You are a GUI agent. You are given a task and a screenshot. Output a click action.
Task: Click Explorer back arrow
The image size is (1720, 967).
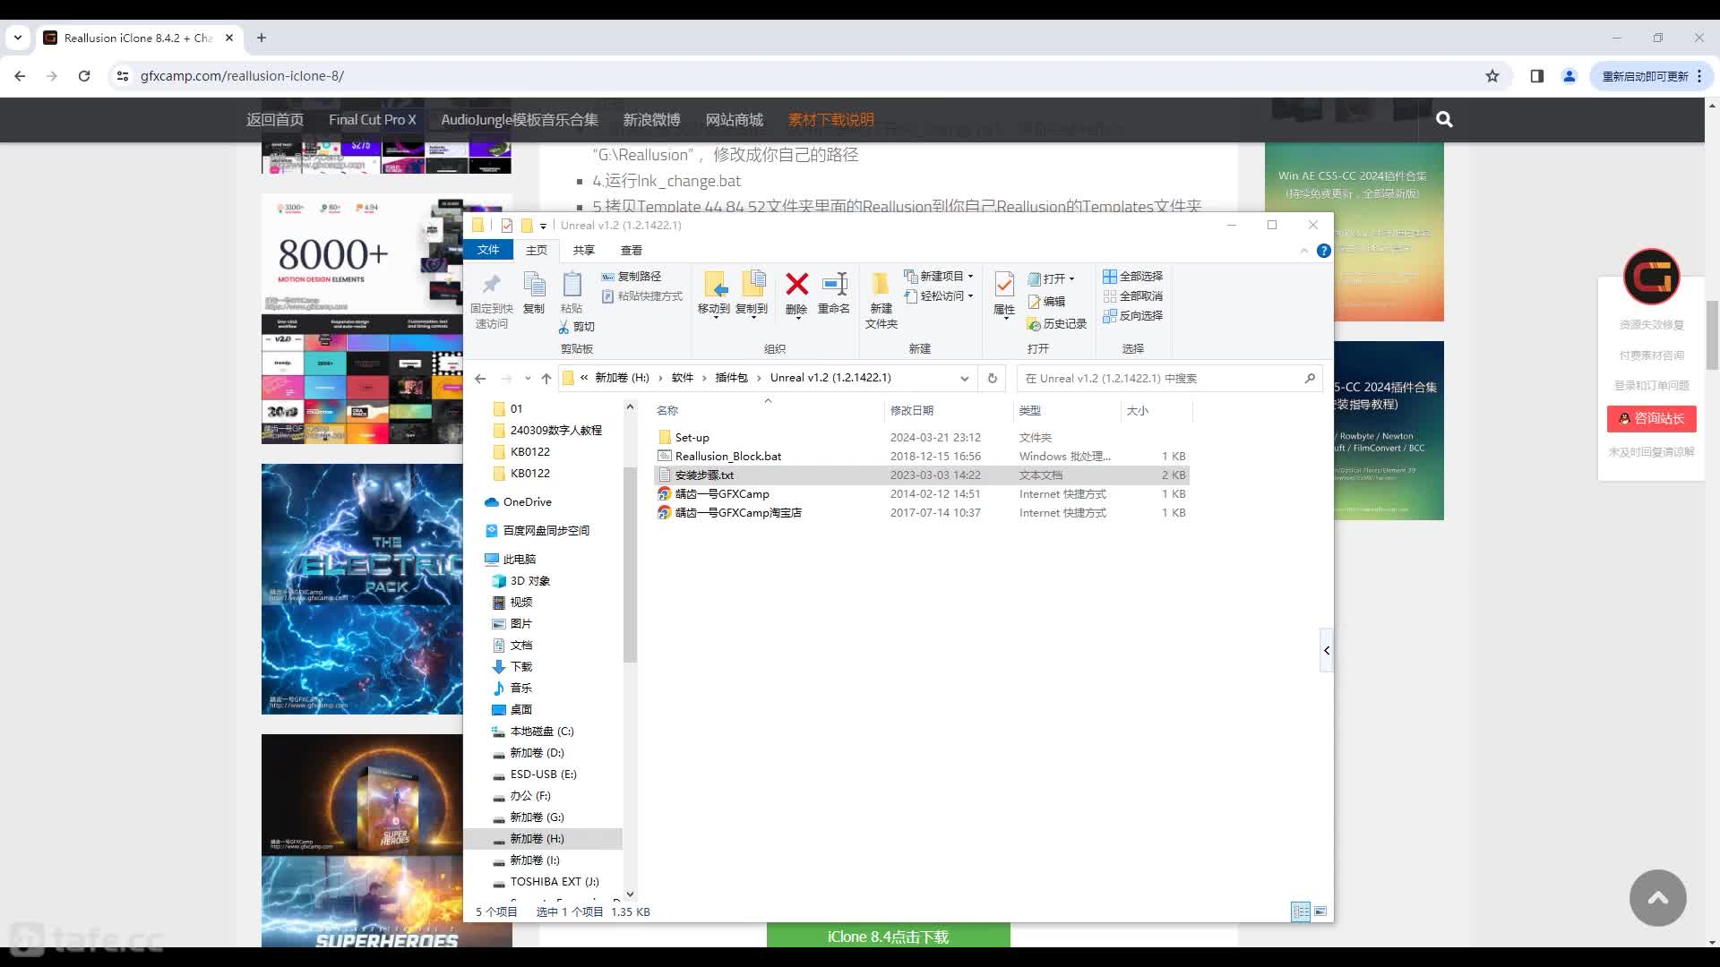tap(480, 378)
